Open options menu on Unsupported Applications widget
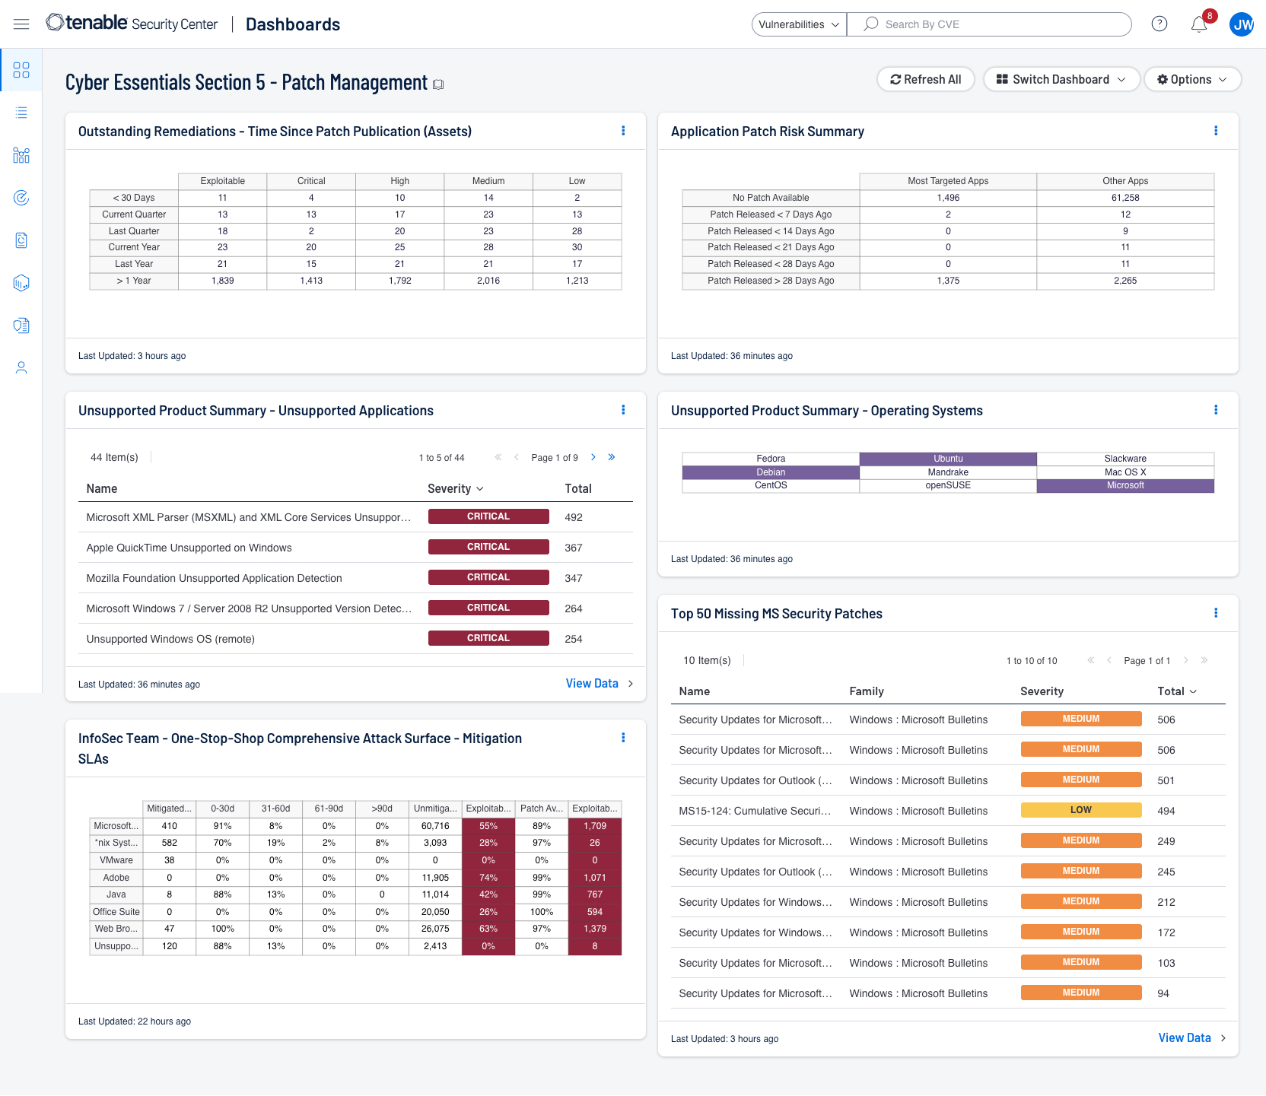 coord(623,410)
